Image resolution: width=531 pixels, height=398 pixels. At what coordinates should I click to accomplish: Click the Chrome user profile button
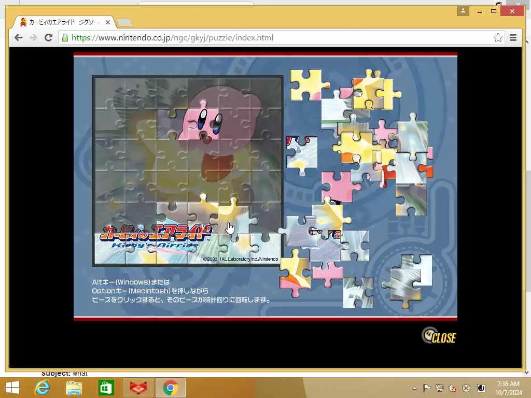coord(463,11)
